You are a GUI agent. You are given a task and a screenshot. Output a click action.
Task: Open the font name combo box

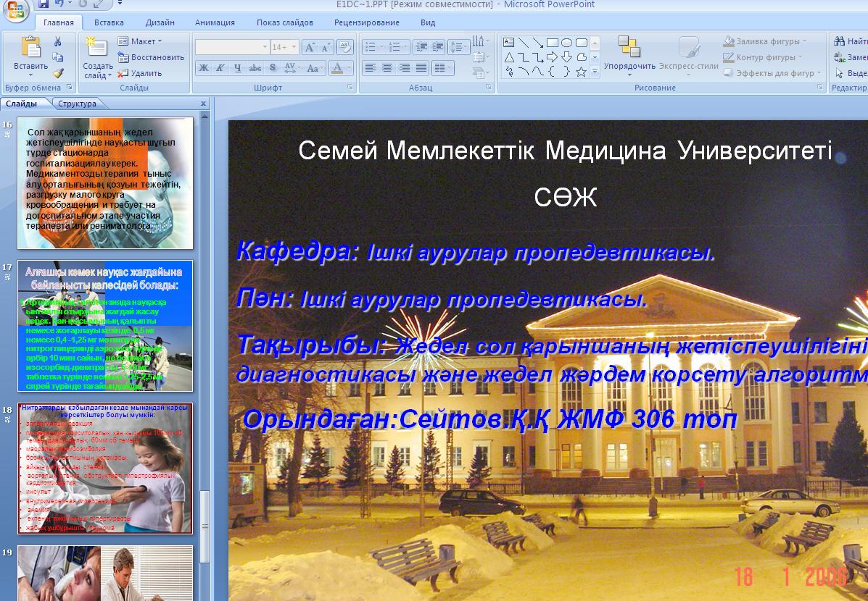click(232, 47)
